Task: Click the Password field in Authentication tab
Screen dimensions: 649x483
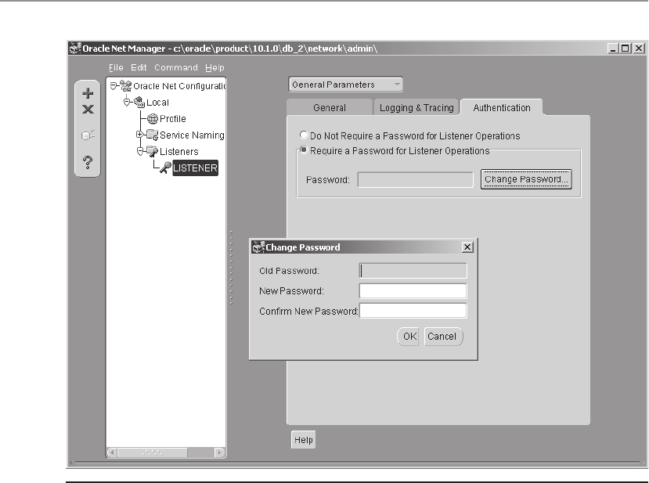Action: click(415, 179)
